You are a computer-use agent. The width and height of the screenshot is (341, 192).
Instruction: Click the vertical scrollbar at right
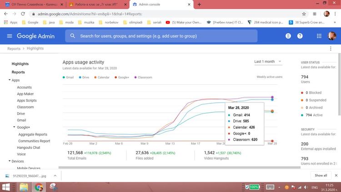tap(339, 85)
